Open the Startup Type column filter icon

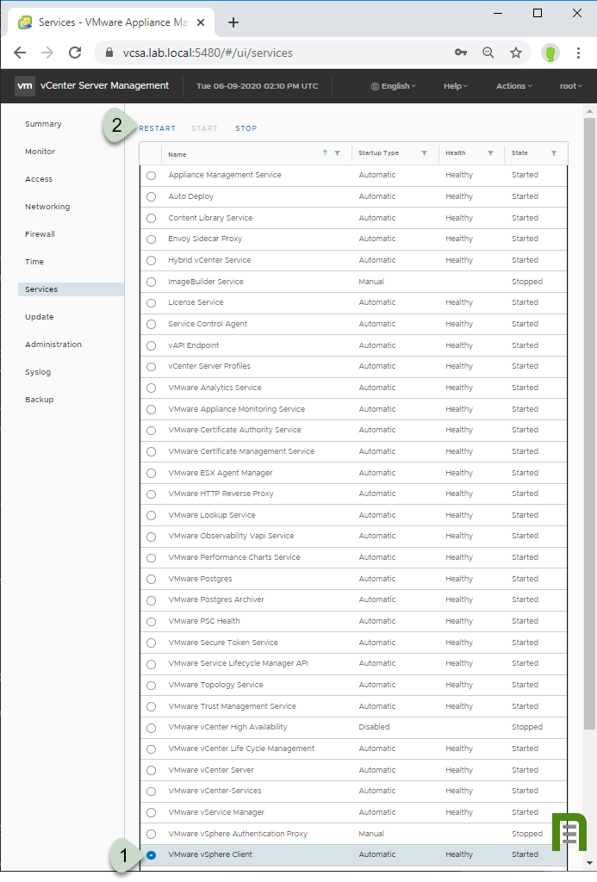pos(424,153)
